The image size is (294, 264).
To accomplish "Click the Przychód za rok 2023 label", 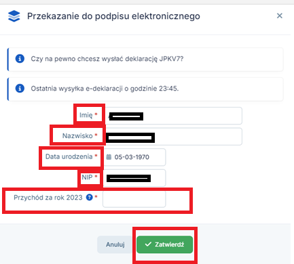I will click(48, 198).
